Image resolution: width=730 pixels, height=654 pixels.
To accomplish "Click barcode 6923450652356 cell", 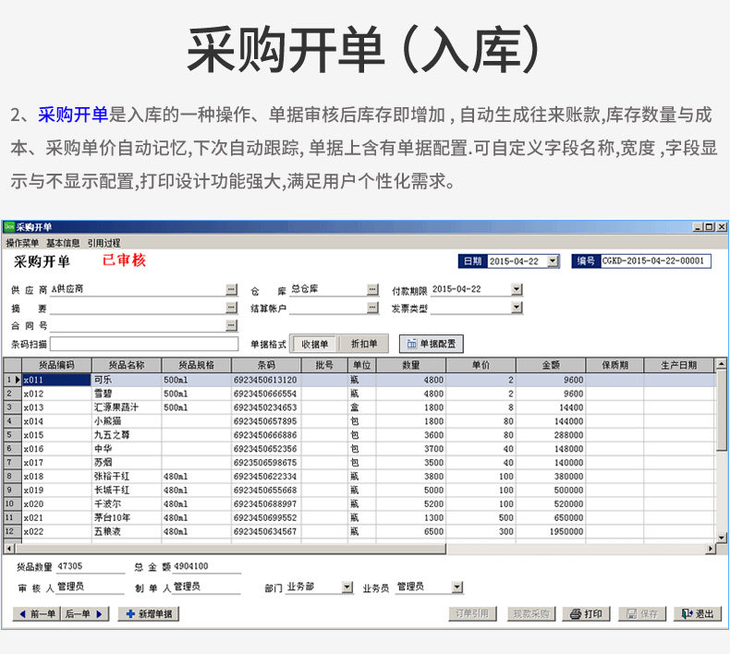I will point(266,449).
